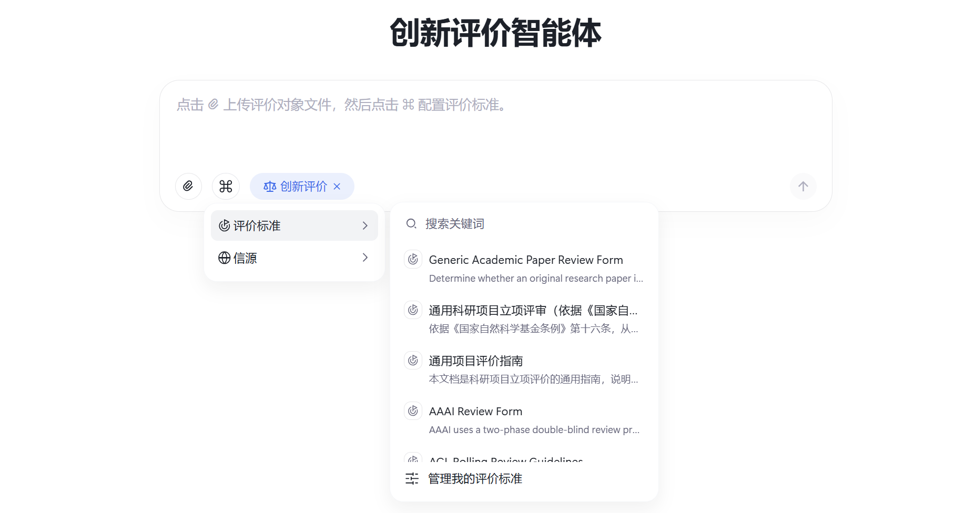This screenshot has width=975, height=513.
Task: Click icon beside Generic Academic Paper Review Form
Action: click(413, 259)
